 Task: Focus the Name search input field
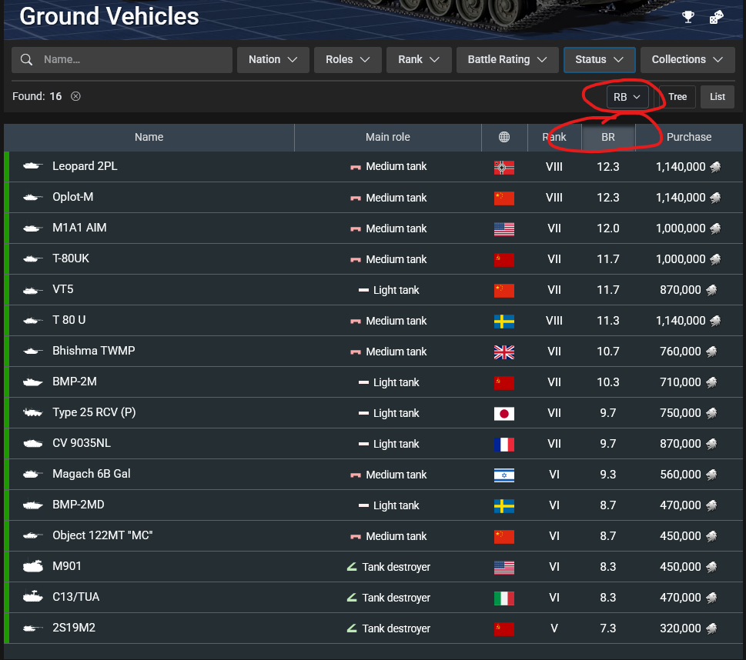[131, 60]
